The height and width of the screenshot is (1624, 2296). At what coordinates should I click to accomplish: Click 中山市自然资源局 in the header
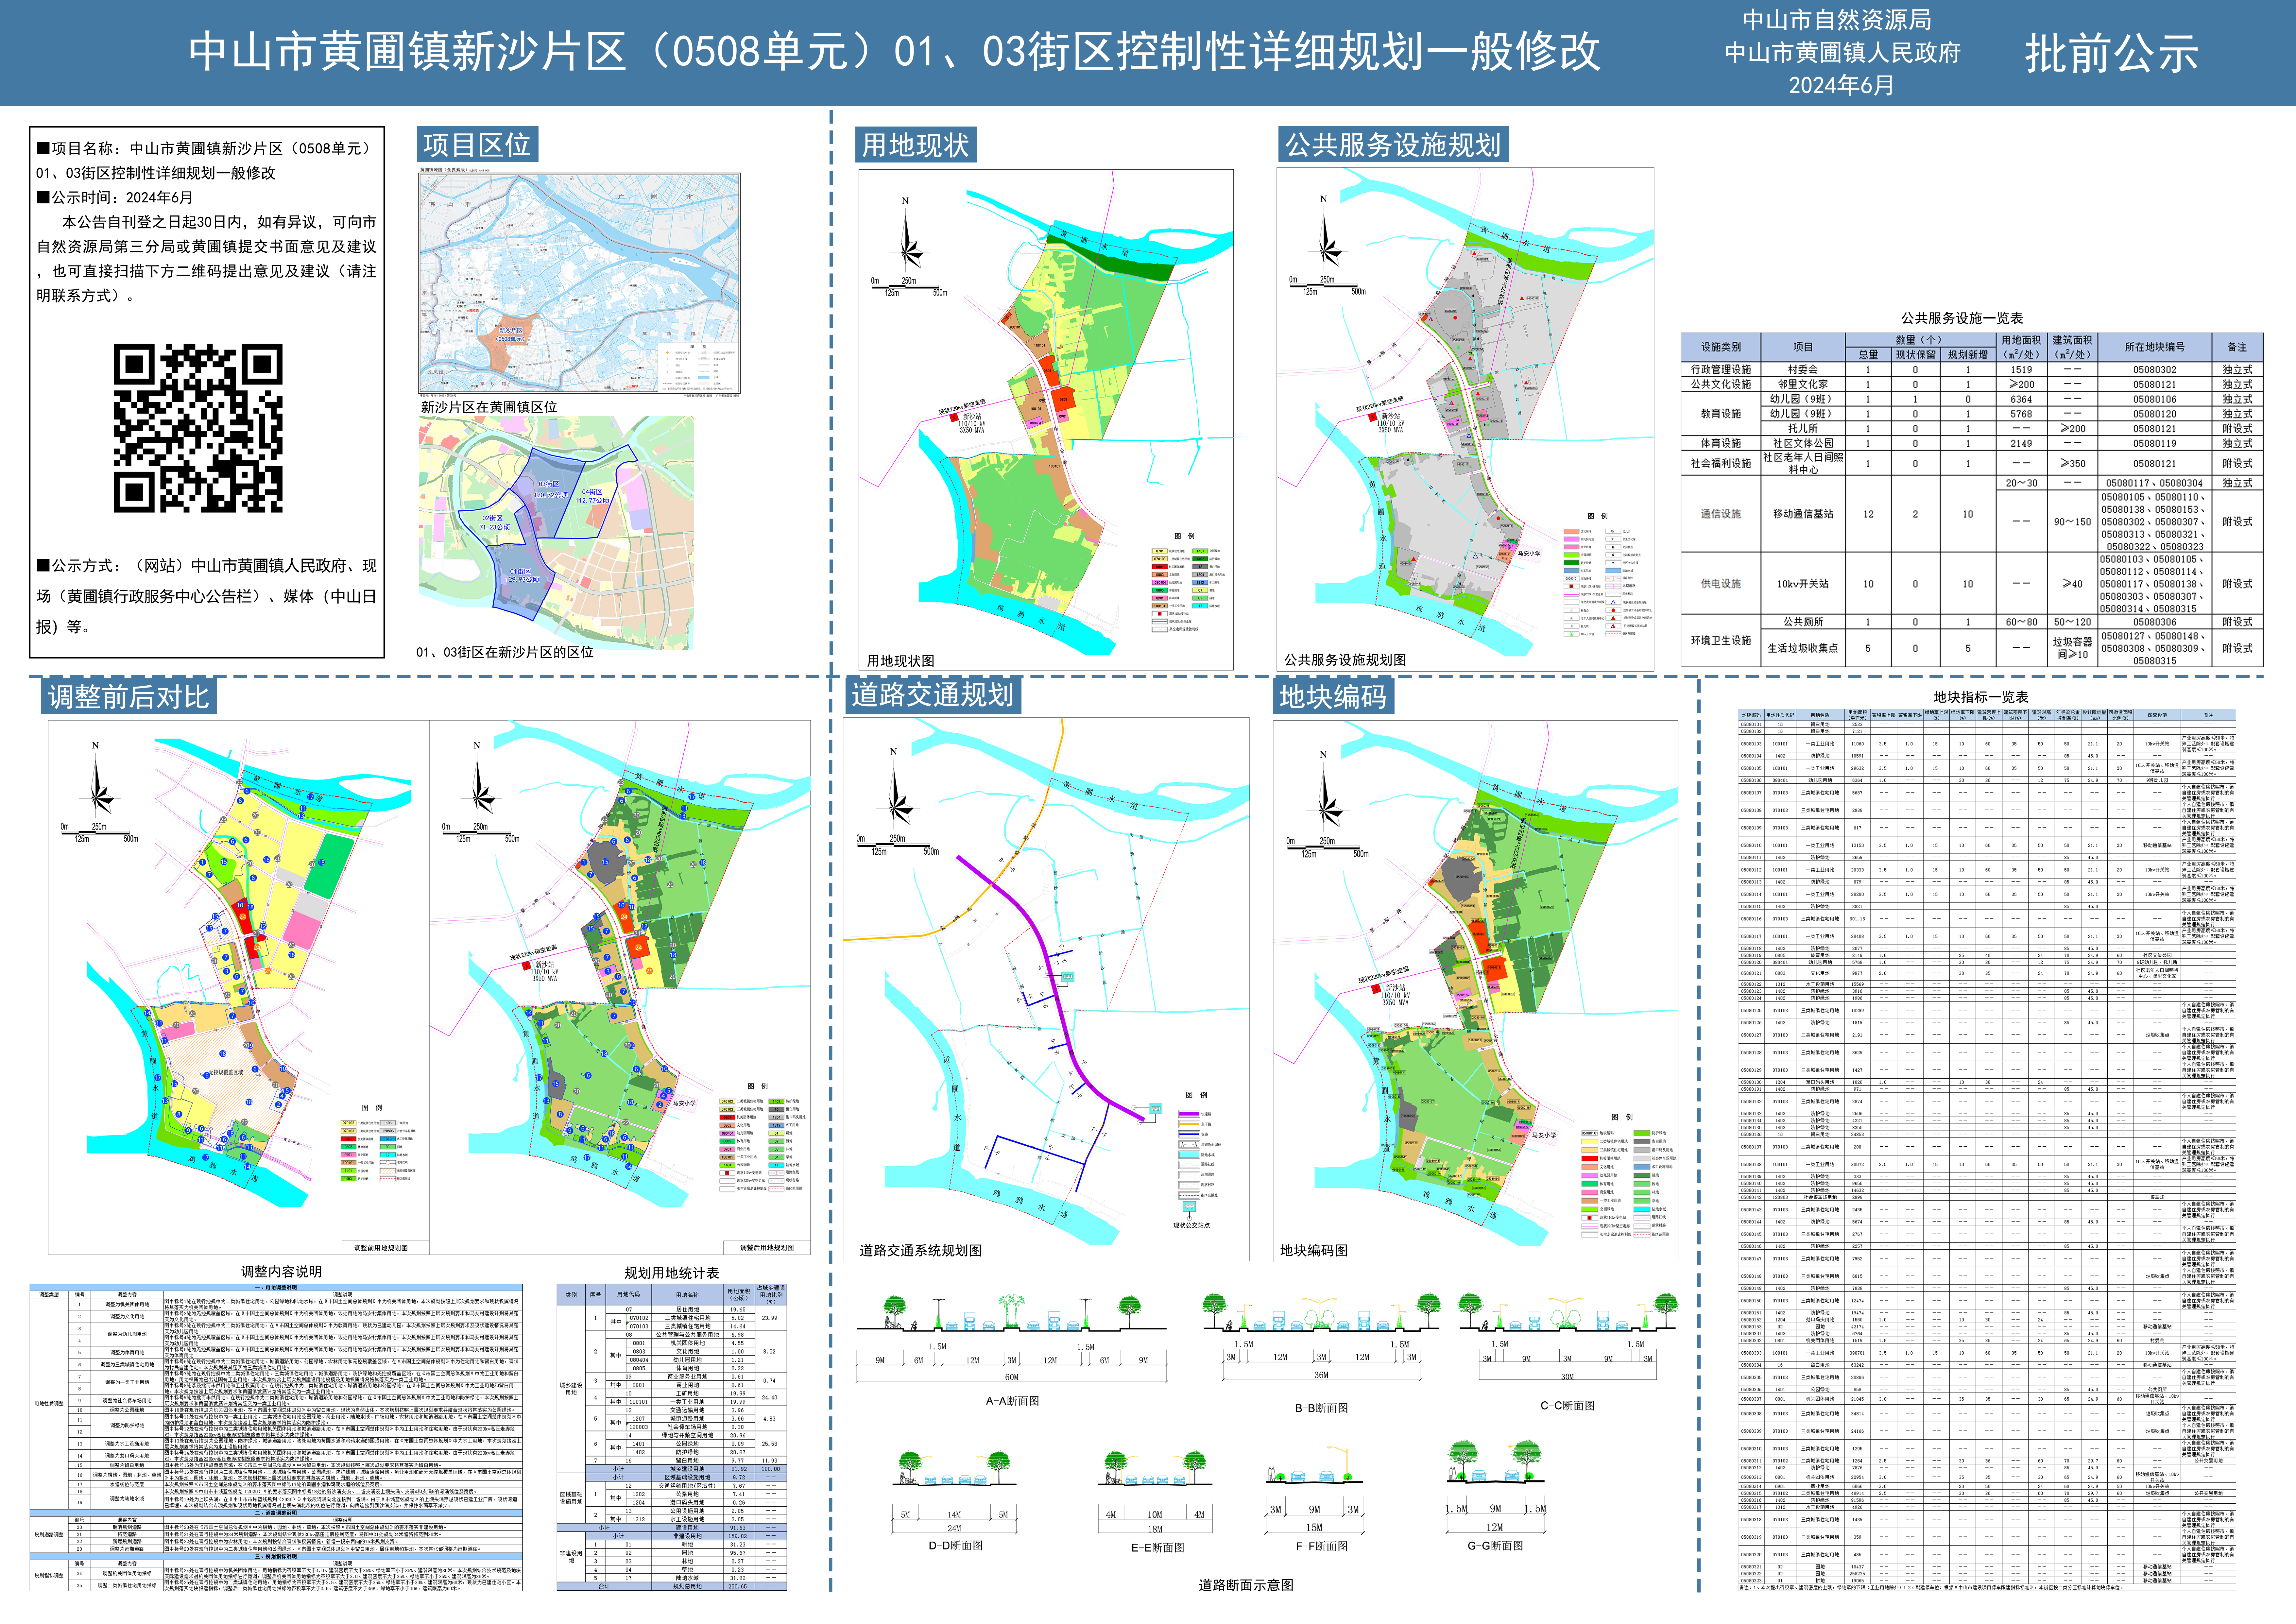pos(1837,20)
